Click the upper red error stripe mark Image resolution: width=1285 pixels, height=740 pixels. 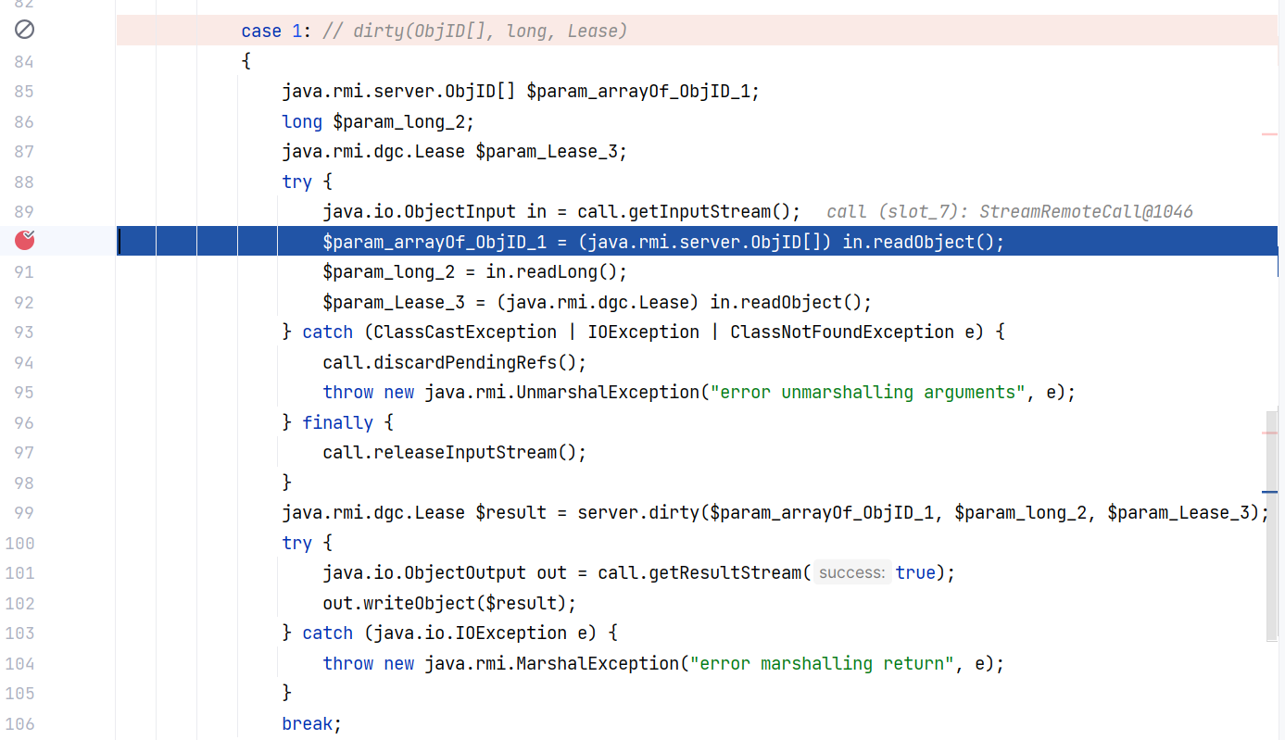1269,135
